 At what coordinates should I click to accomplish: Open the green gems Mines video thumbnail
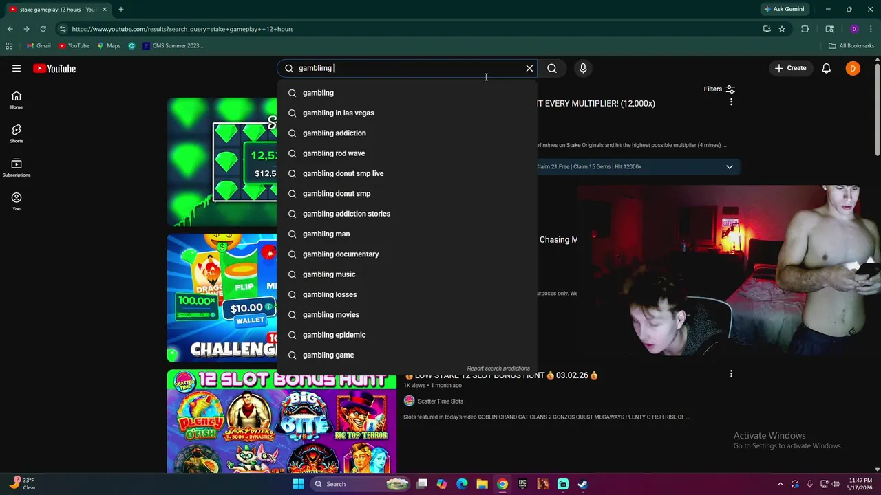point(222,162)
